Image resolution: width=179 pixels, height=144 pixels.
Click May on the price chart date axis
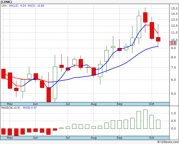click(x=10, y=104)
